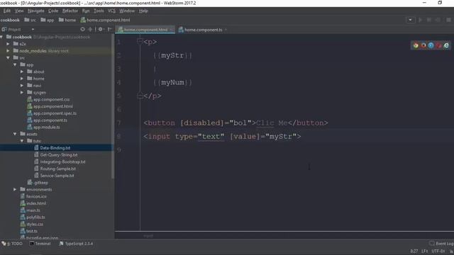
Task: Click Hide Project panel icon
Action: (x=110, y=29)
